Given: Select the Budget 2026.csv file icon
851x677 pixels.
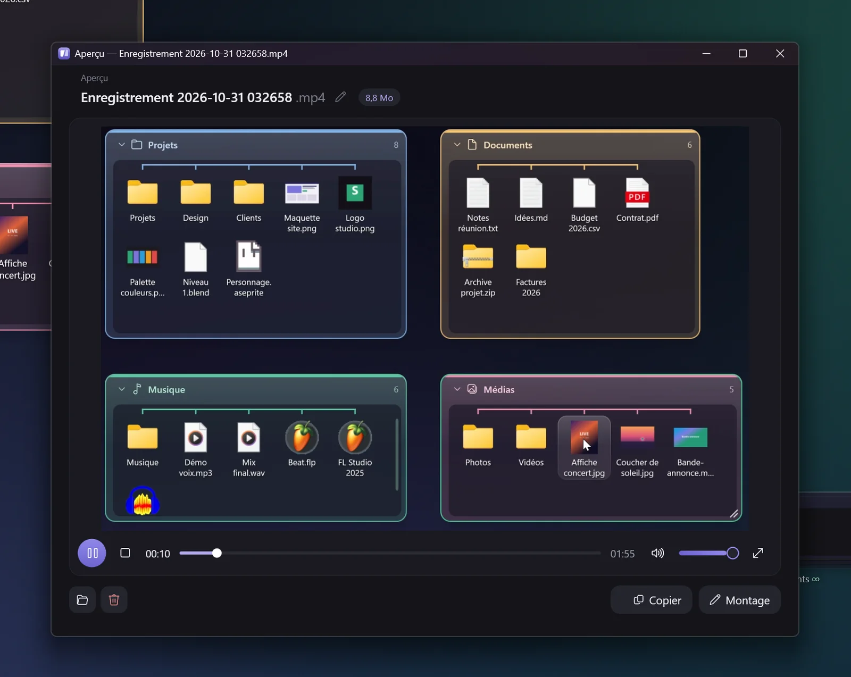Looking at the screenshot, I should click(x=584, y=193).
